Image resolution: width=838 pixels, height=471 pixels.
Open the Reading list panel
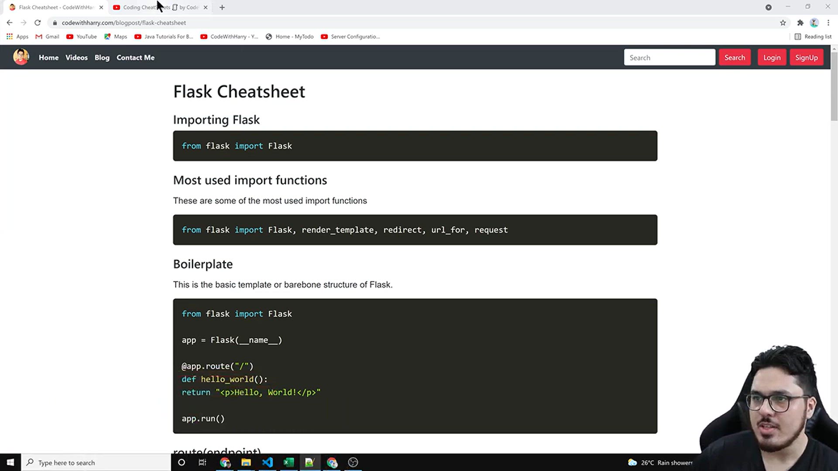click(813, 37)
